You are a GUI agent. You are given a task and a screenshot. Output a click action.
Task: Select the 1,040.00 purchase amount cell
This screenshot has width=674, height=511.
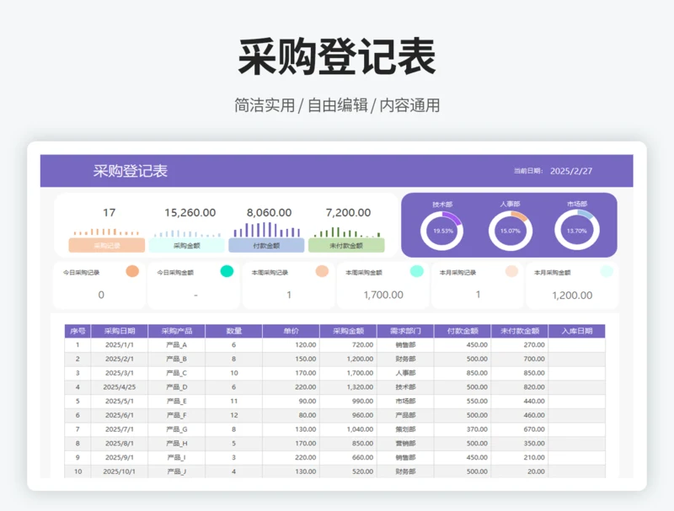point(348,429)
